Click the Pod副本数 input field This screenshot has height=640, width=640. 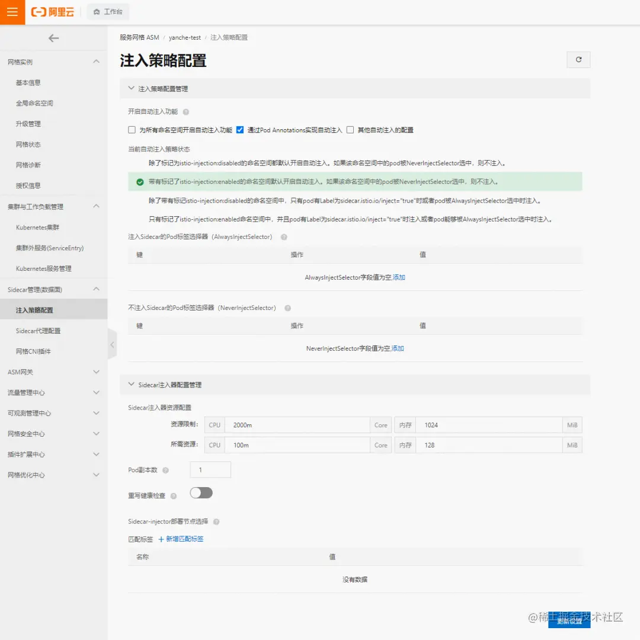pyautogui.click(x=210, y=470)
